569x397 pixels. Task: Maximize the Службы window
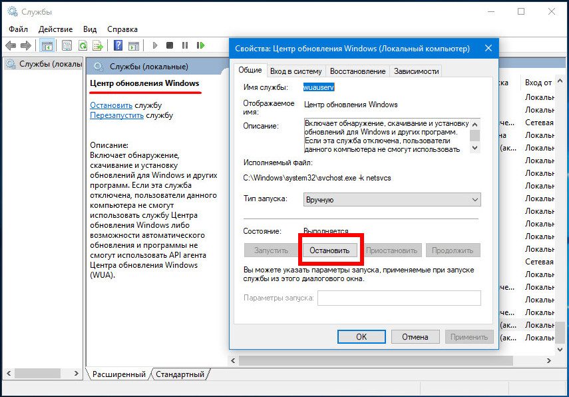[521, 11]
